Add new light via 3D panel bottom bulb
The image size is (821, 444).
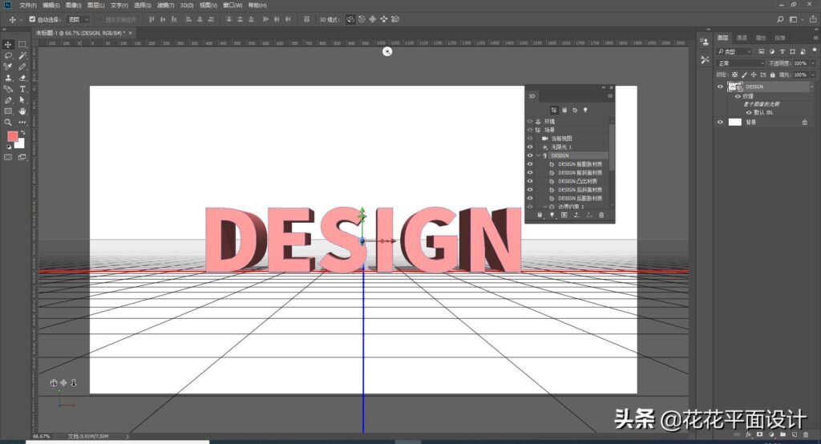(552, 216)
